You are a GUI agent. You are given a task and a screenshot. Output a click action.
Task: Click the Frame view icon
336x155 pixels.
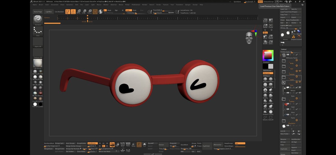270,26
